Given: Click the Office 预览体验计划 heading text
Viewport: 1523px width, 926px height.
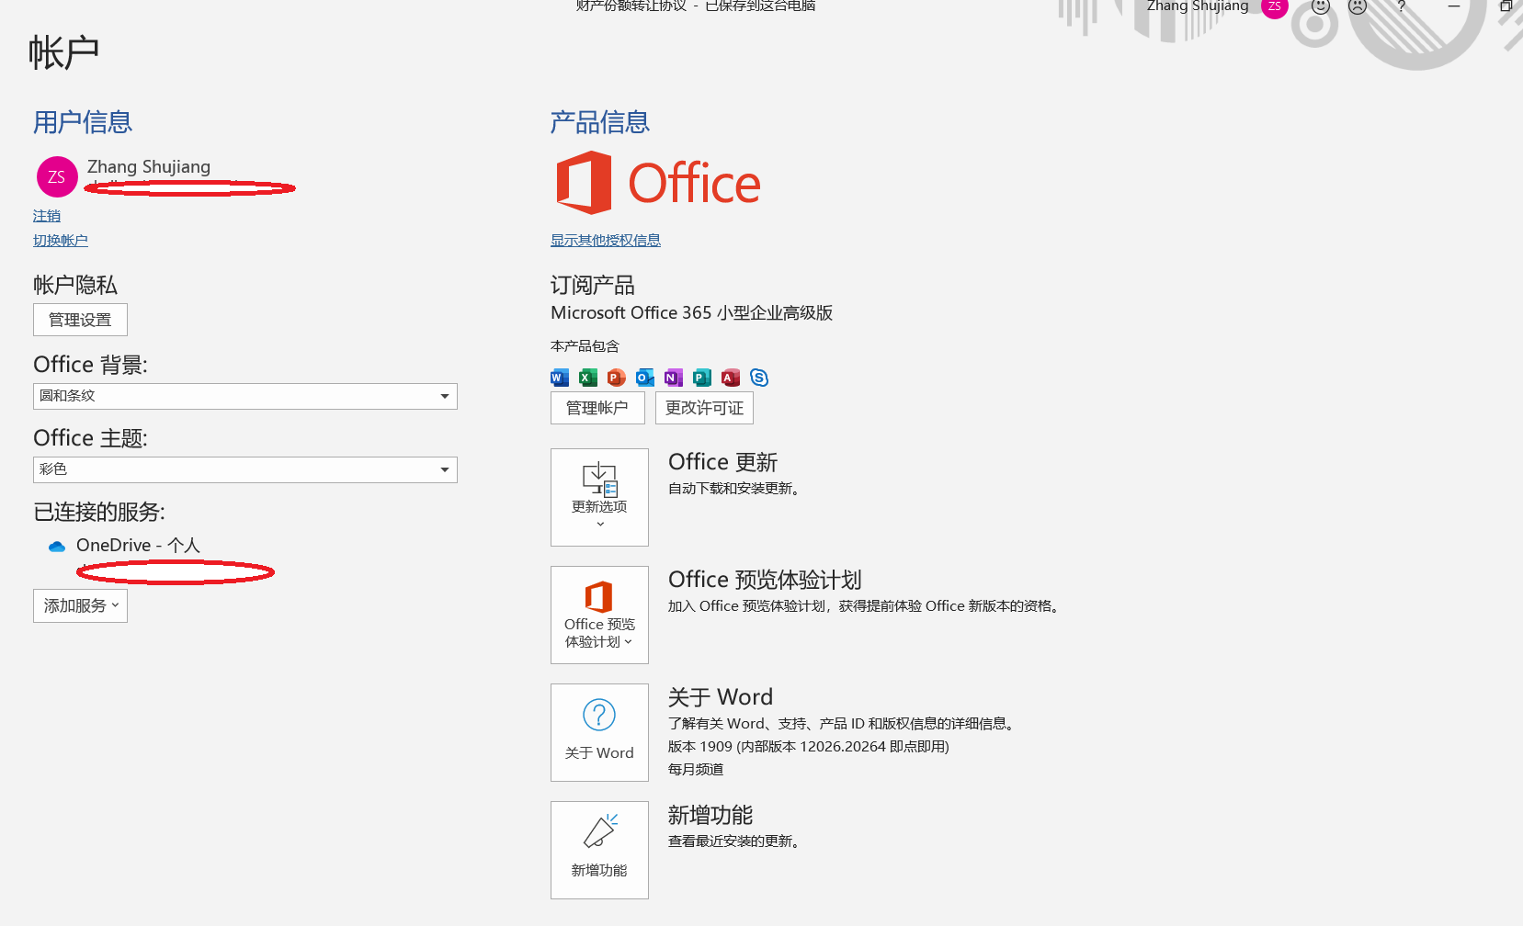Looking at the screenshot, I should pyautogui.click(x=765, y=580).
